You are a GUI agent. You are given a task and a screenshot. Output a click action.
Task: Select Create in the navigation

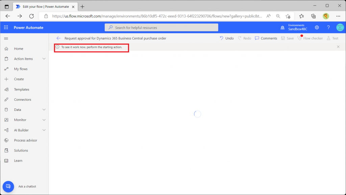coord(19,79)
